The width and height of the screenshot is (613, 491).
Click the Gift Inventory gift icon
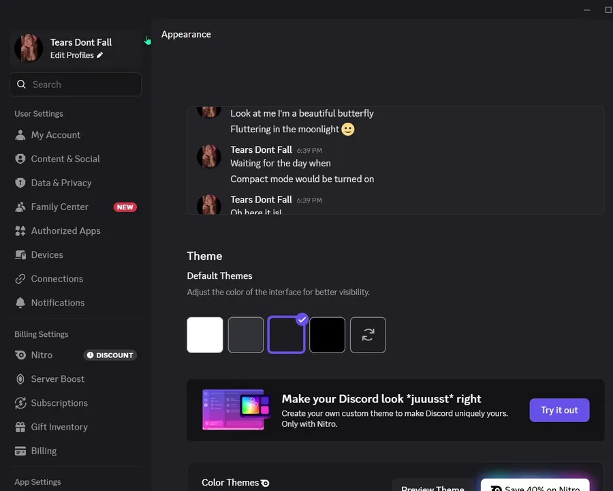20,427
